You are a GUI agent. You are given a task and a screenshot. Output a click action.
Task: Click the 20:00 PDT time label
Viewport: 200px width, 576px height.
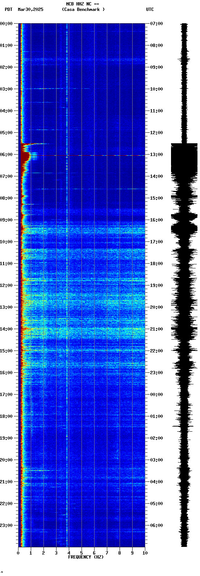pos(6,460)
